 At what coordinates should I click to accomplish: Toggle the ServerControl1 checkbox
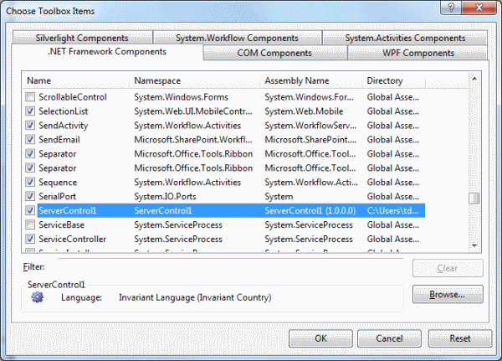pyautogui.click(x=30, y=210)
